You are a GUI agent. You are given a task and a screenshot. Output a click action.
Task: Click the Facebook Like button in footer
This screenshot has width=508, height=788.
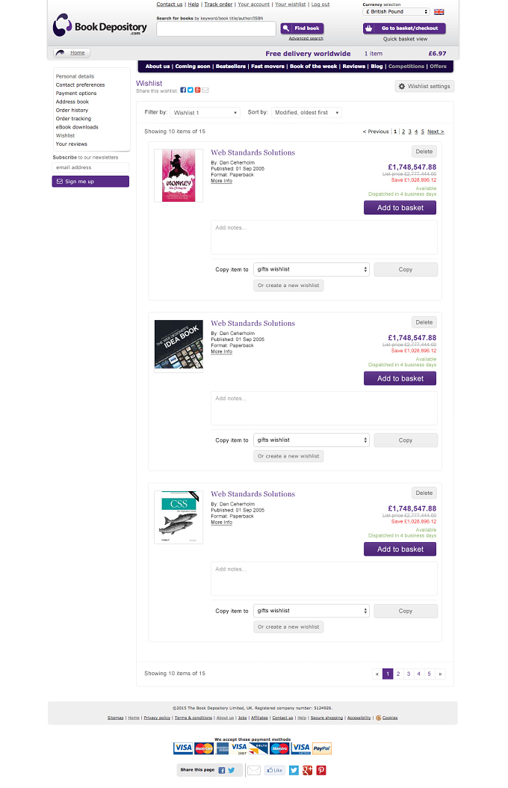pyautogui.click(x=275, y=770)
